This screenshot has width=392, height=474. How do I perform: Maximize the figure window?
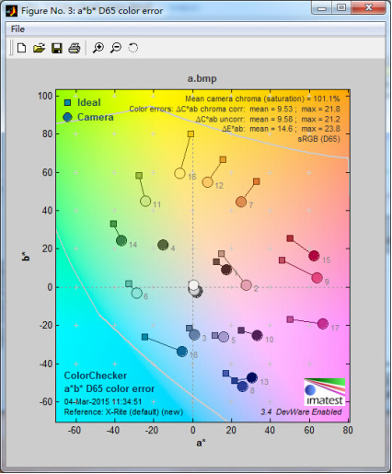[x=341, y=7]
